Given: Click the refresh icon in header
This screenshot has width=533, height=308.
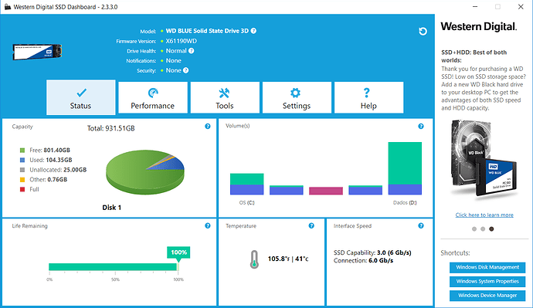Looking at the screenshot, I should [423, 31].
